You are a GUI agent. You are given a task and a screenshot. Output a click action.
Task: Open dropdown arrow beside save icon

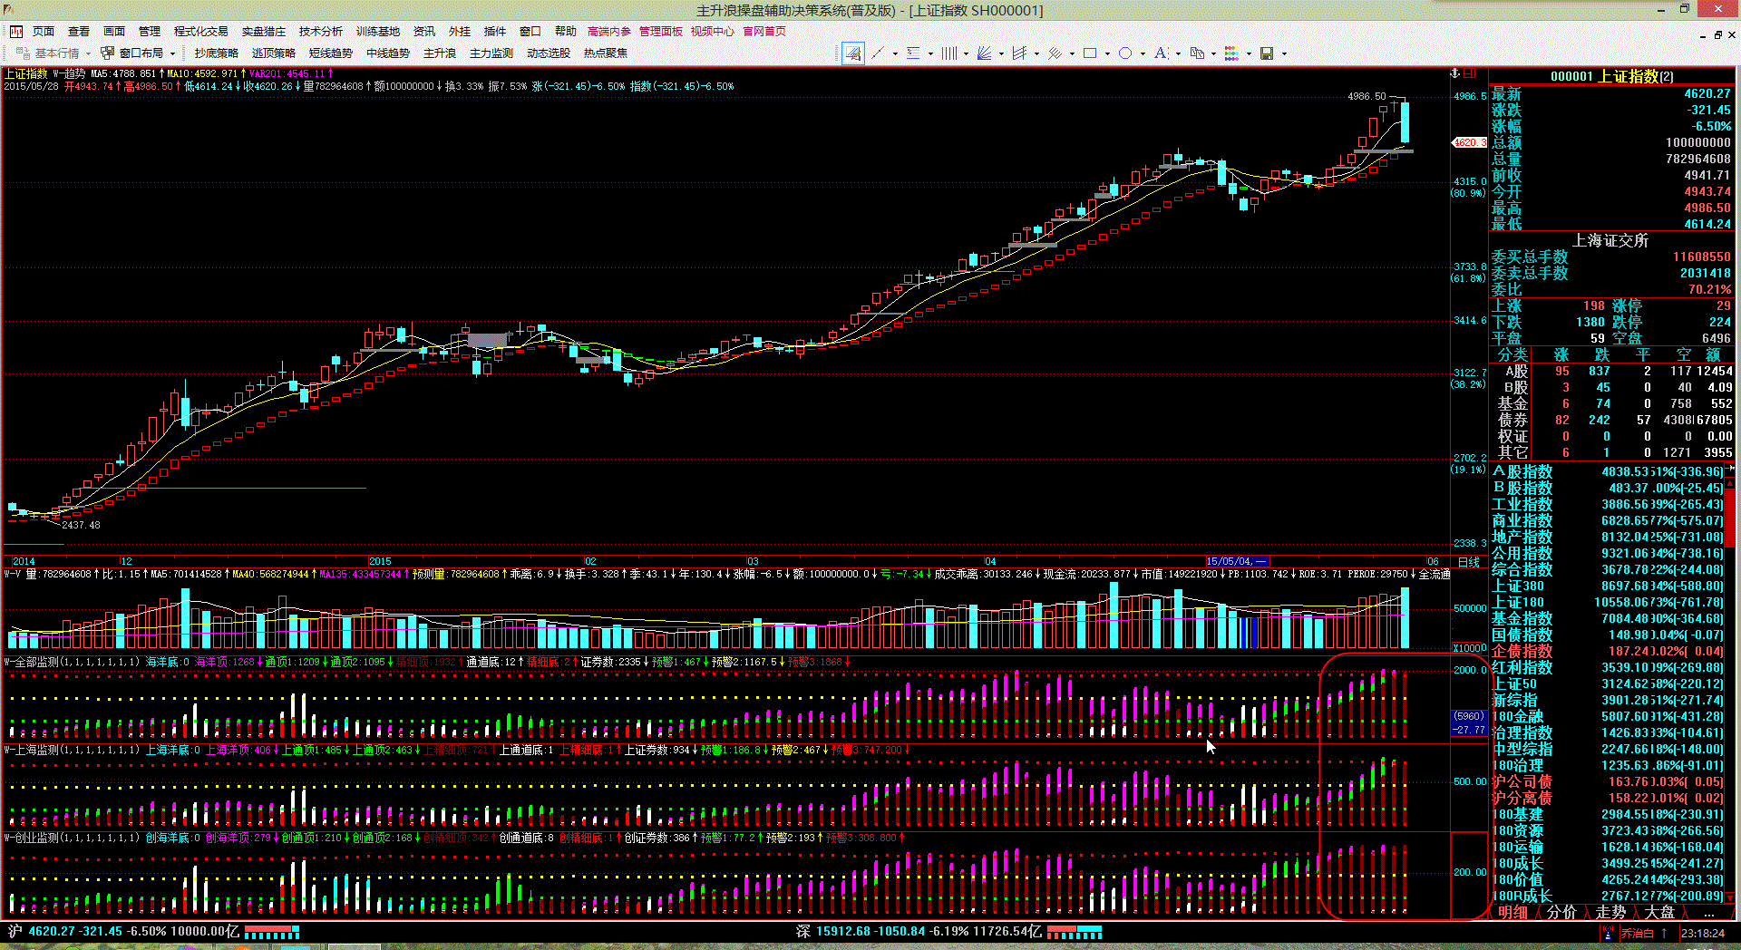click(1284, 53)
